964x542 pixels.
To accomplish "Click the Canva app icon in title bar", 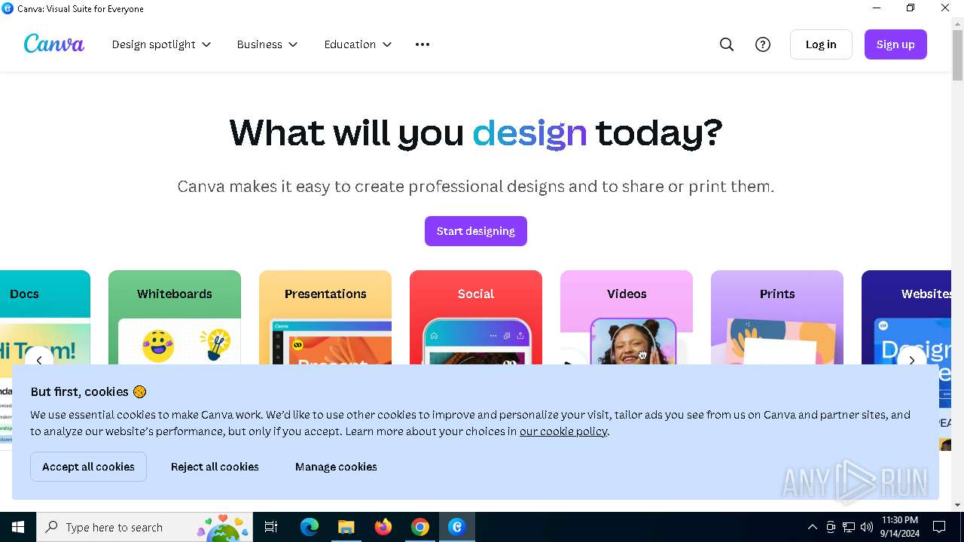I will pyautogui.click(x=8, y=8).
